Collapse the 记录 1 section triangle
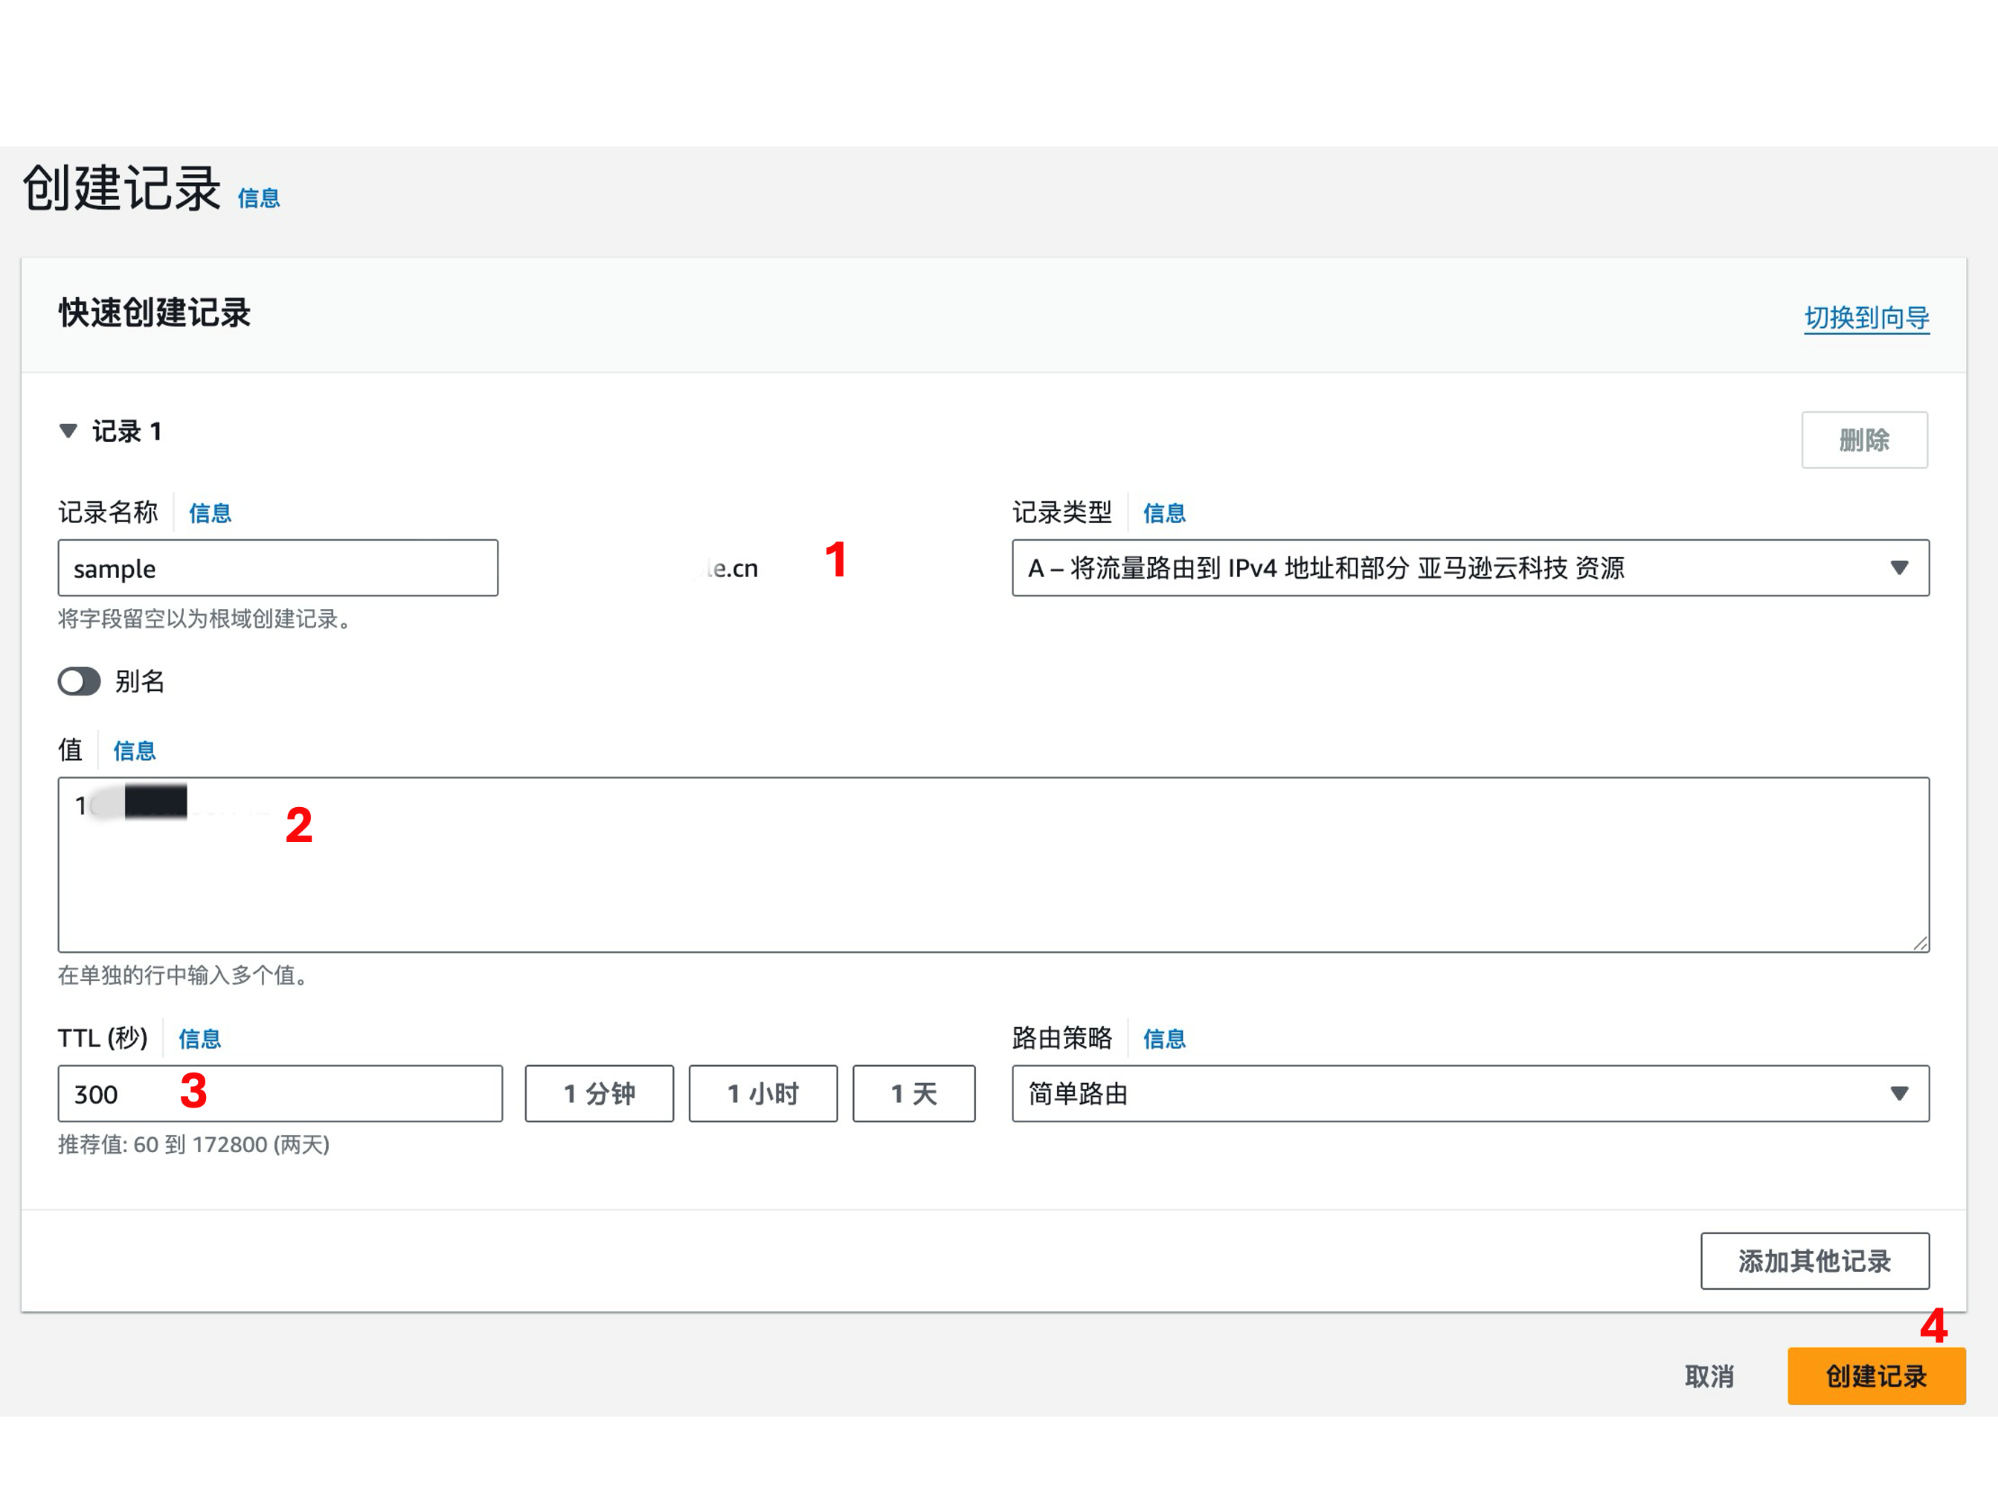This screenshot has width=1998, height=1490. [x=68, y=431]
